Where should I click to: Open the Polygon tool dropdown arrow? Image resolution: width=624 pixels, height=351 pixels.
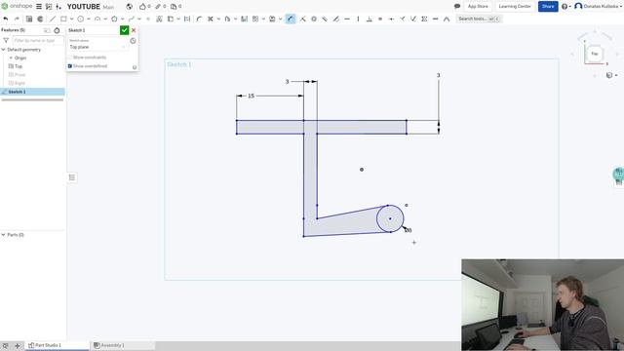pyautogui.click(x=123, y=19)
